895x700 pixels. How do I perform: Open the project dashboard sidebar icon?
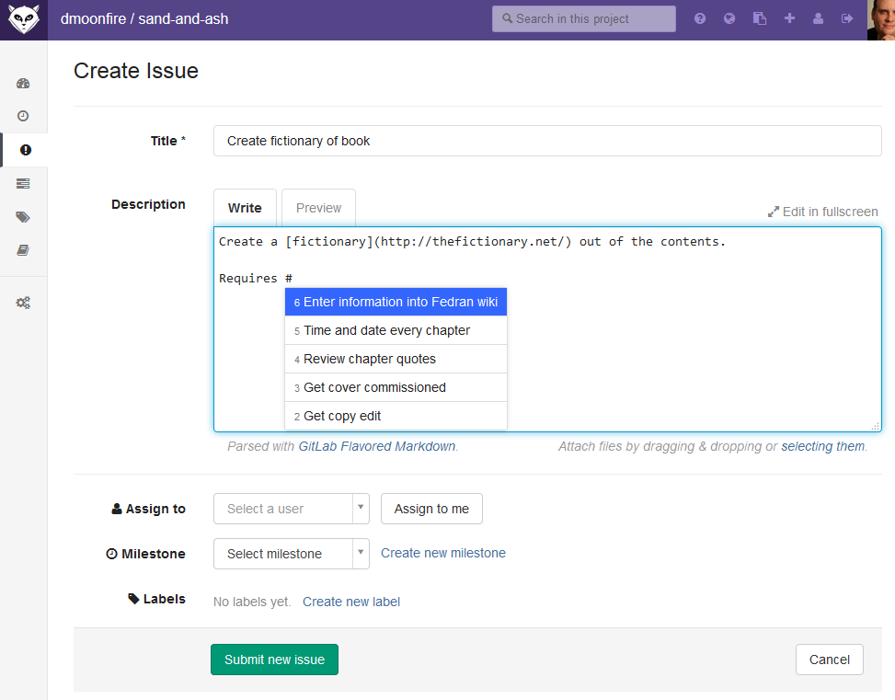coord(23,84)
